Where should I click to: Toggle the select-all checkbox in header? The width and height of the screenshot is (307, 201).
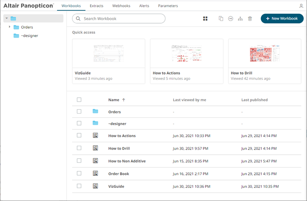(79, 100)
